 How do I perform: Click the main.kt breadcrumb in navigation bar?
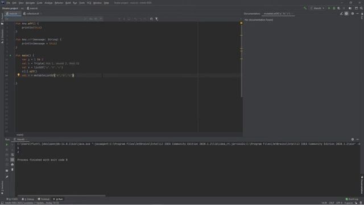[32, 9]
